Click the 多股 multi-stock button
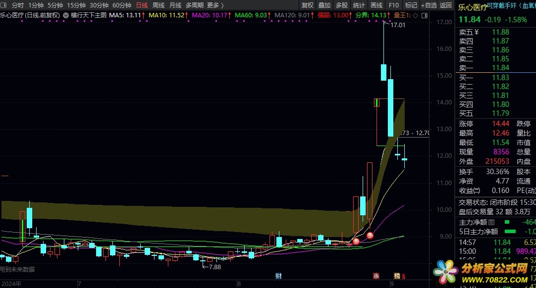The image size is (536, 288). point(341,5)
